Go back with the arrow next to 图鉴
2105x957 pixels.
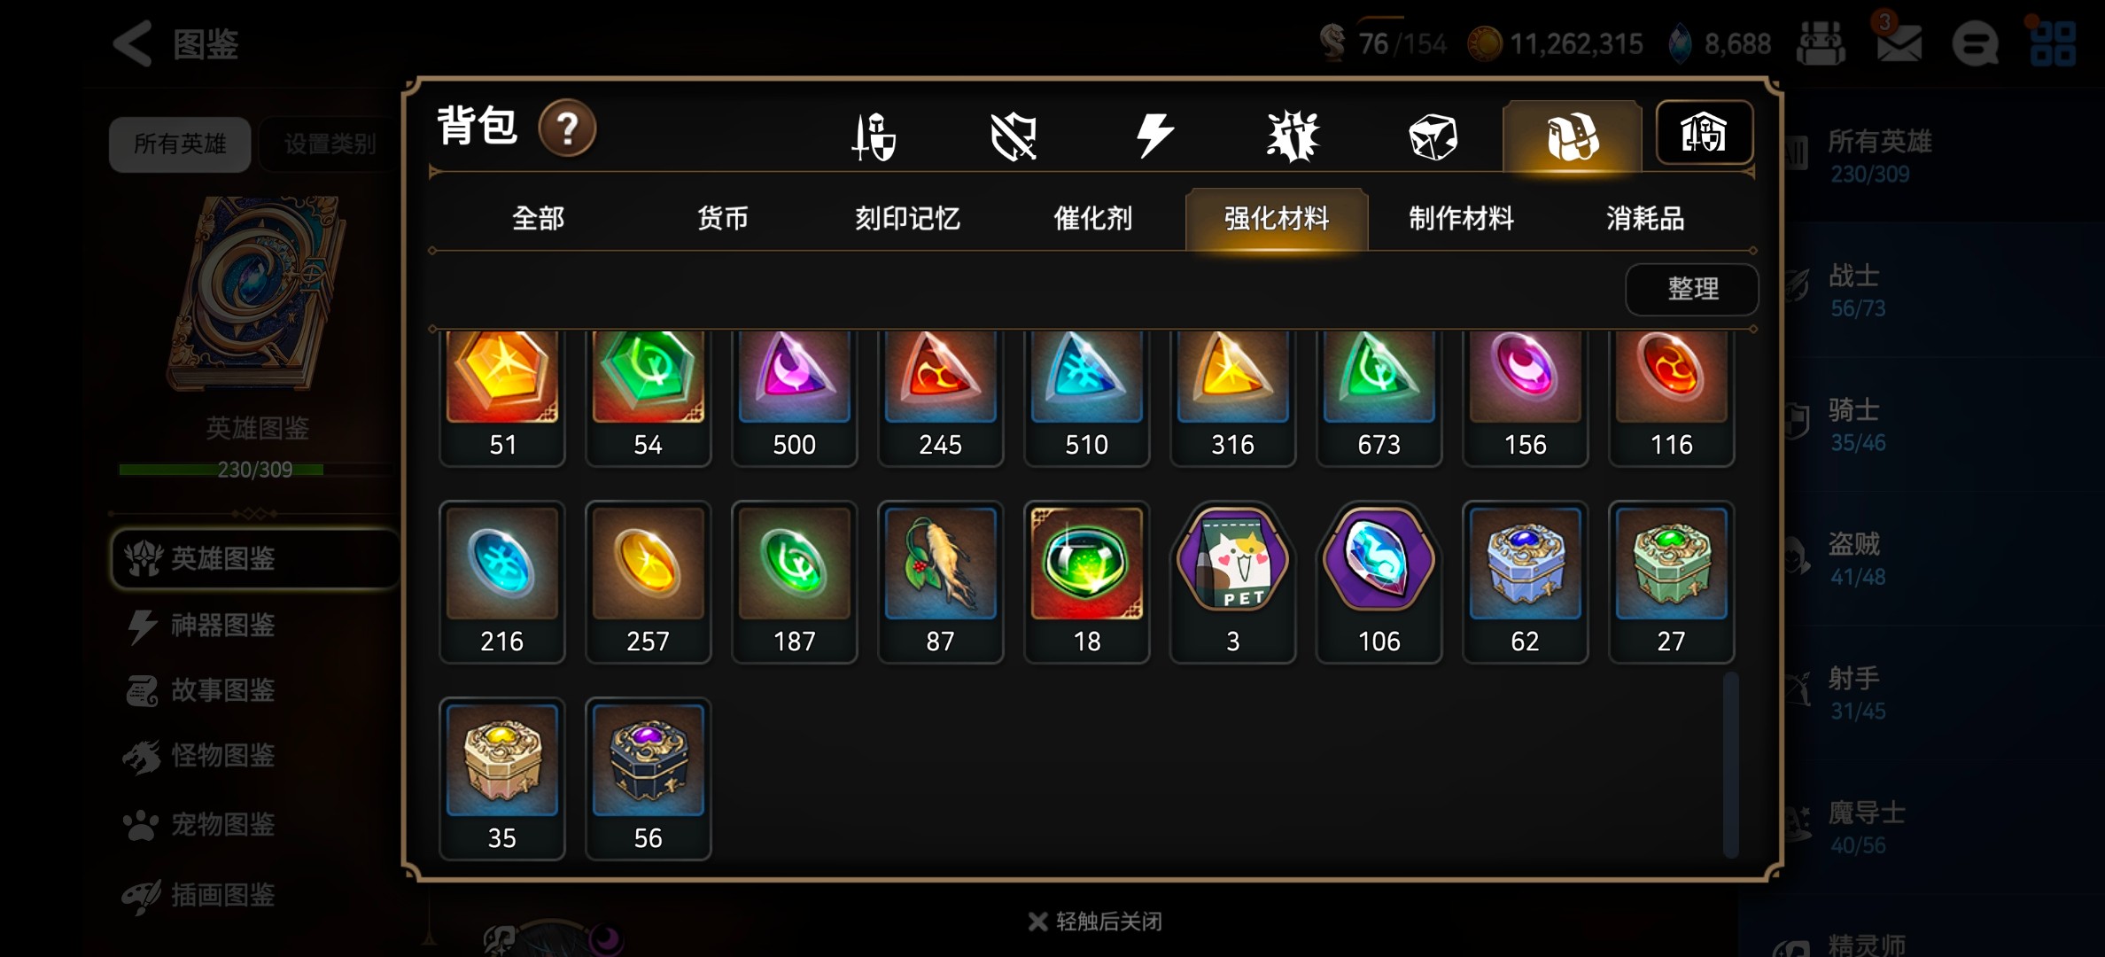133,43
